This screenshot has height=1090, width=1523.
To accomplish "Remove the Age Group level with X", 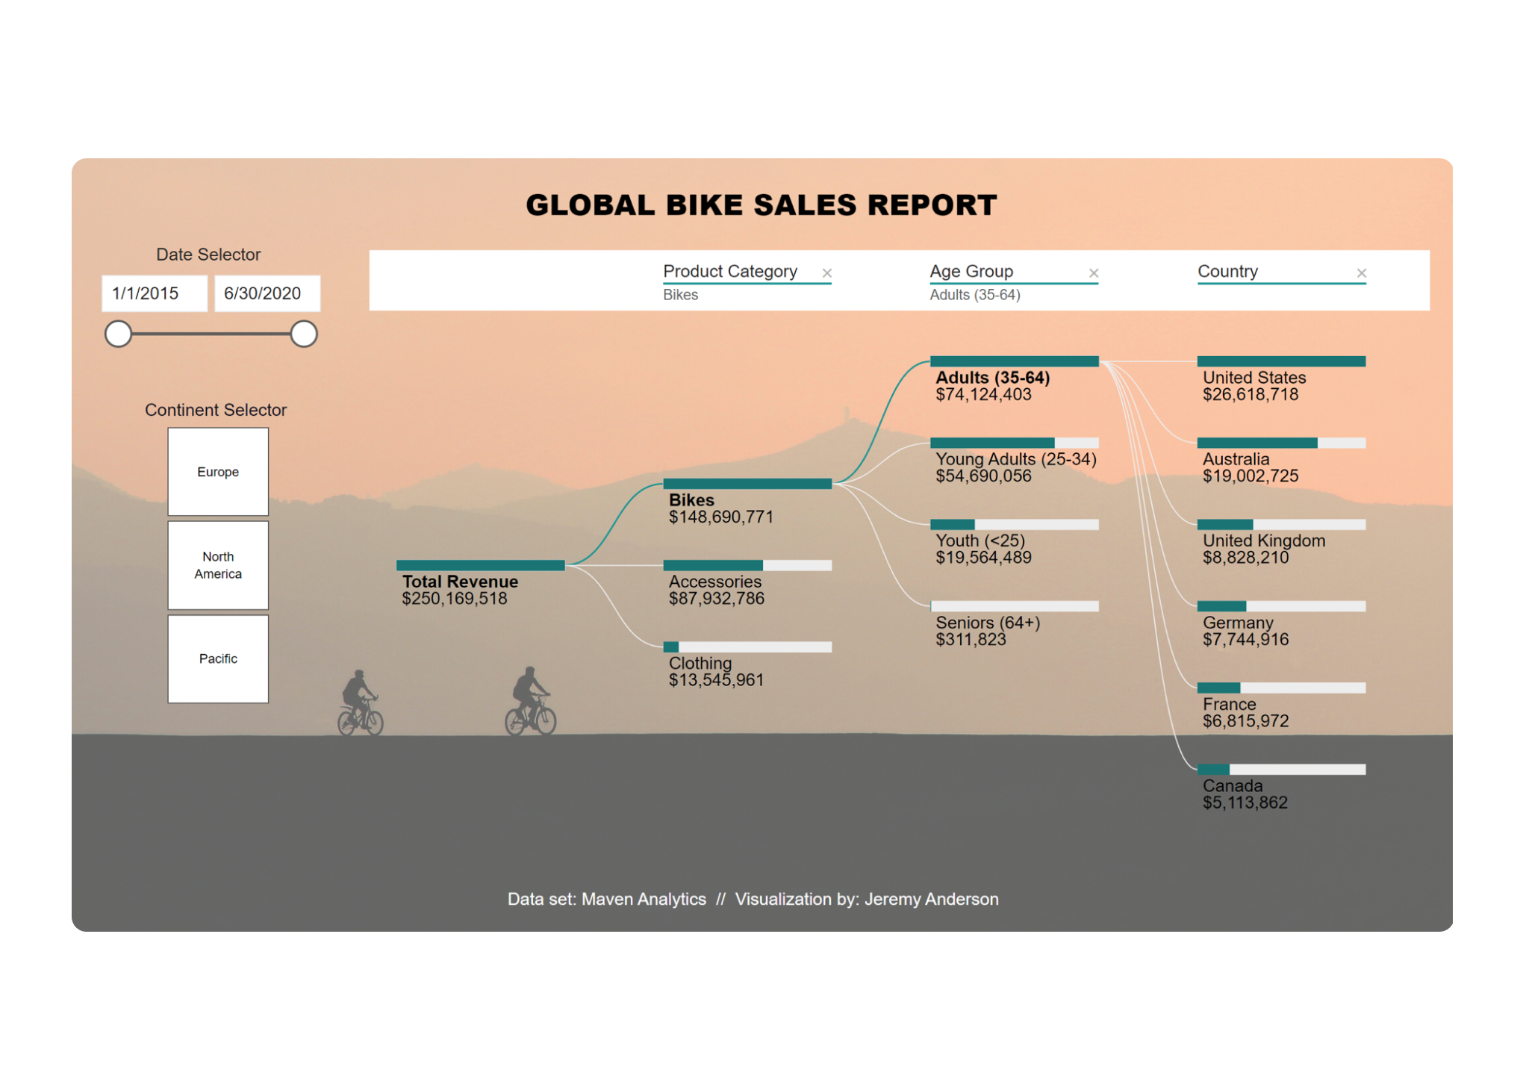I will pyautogui.click(x=1093, y=273).
